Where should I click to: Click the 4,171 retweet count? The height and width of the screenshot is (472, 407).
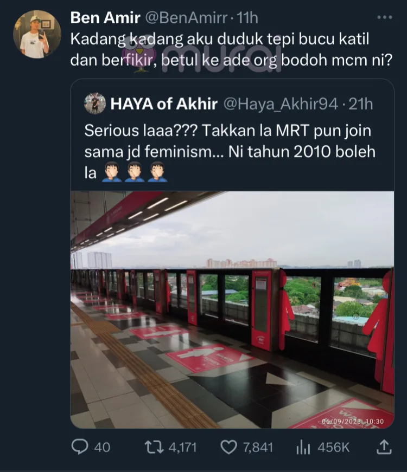pyautogui.click(x=182, y=447)
